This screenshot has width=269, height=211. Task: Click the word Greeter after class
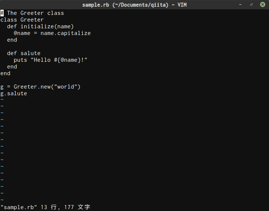pos(32,20)
